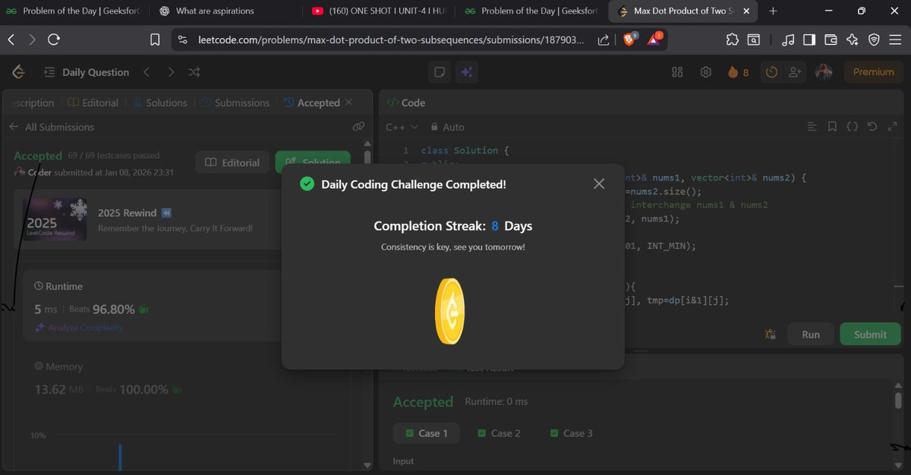The height and width of the screenshot is (475, 911).
Task: Switch to the Editorial tab
Action: coord(93,102)
